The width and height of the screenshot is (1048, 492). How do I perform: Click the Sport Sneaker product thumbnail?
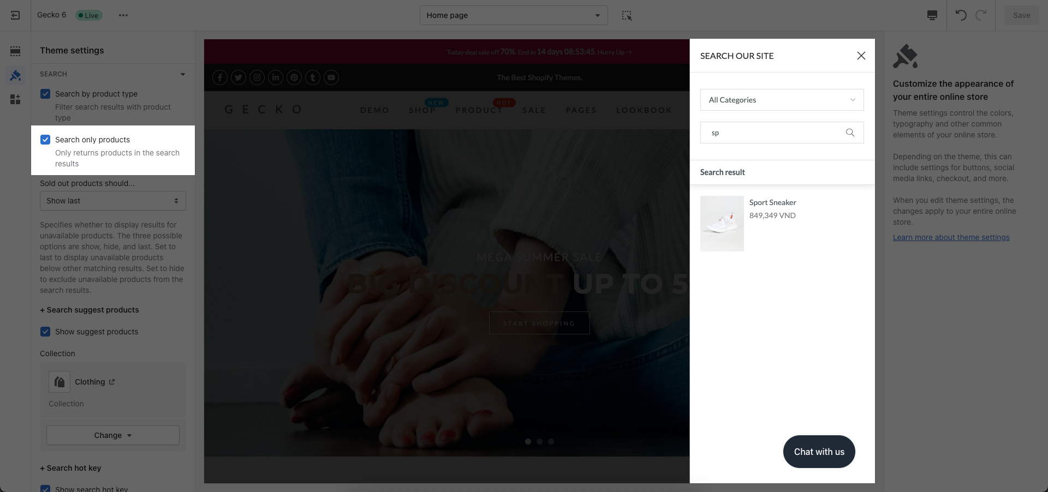[722, 224]
